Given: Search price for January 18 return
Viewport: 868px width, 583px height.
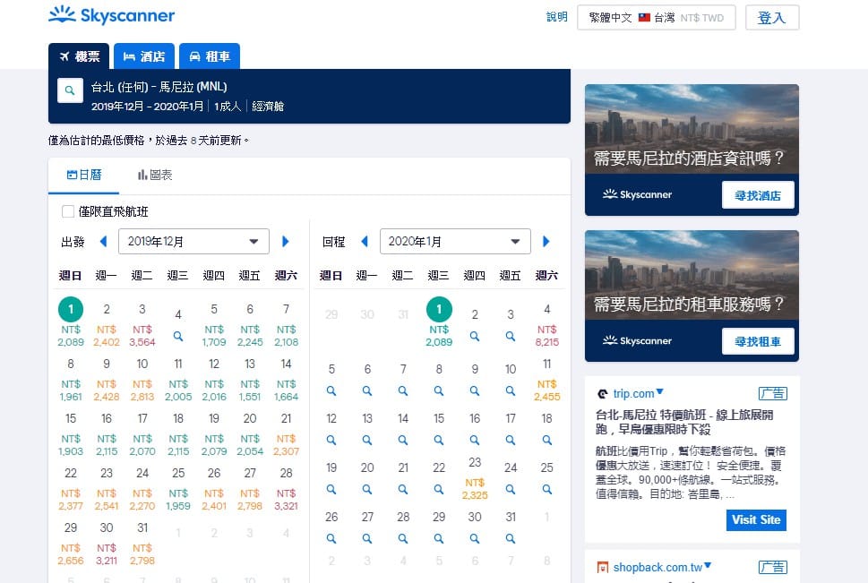Looking at the screenshot, I should click(x=547, y=440).
